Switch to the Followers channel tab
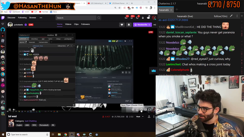This screenshot has height=137, width=244. pos(85,24)
